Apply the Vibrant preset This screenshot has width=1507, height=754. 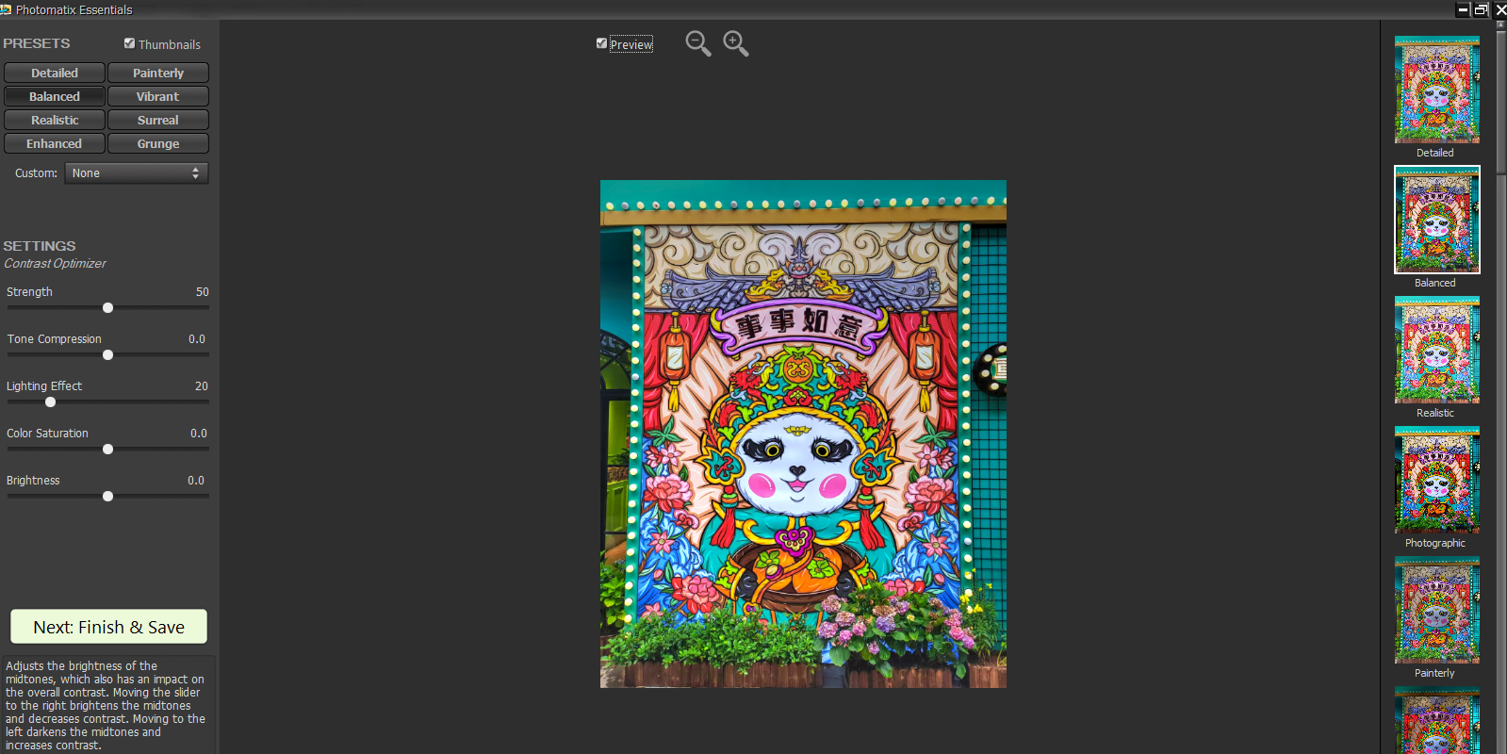point(157,97)
